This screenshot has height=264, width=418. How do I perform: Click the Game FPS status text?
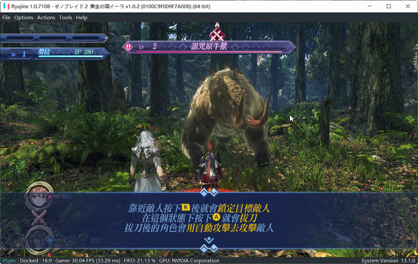[88, 260]
